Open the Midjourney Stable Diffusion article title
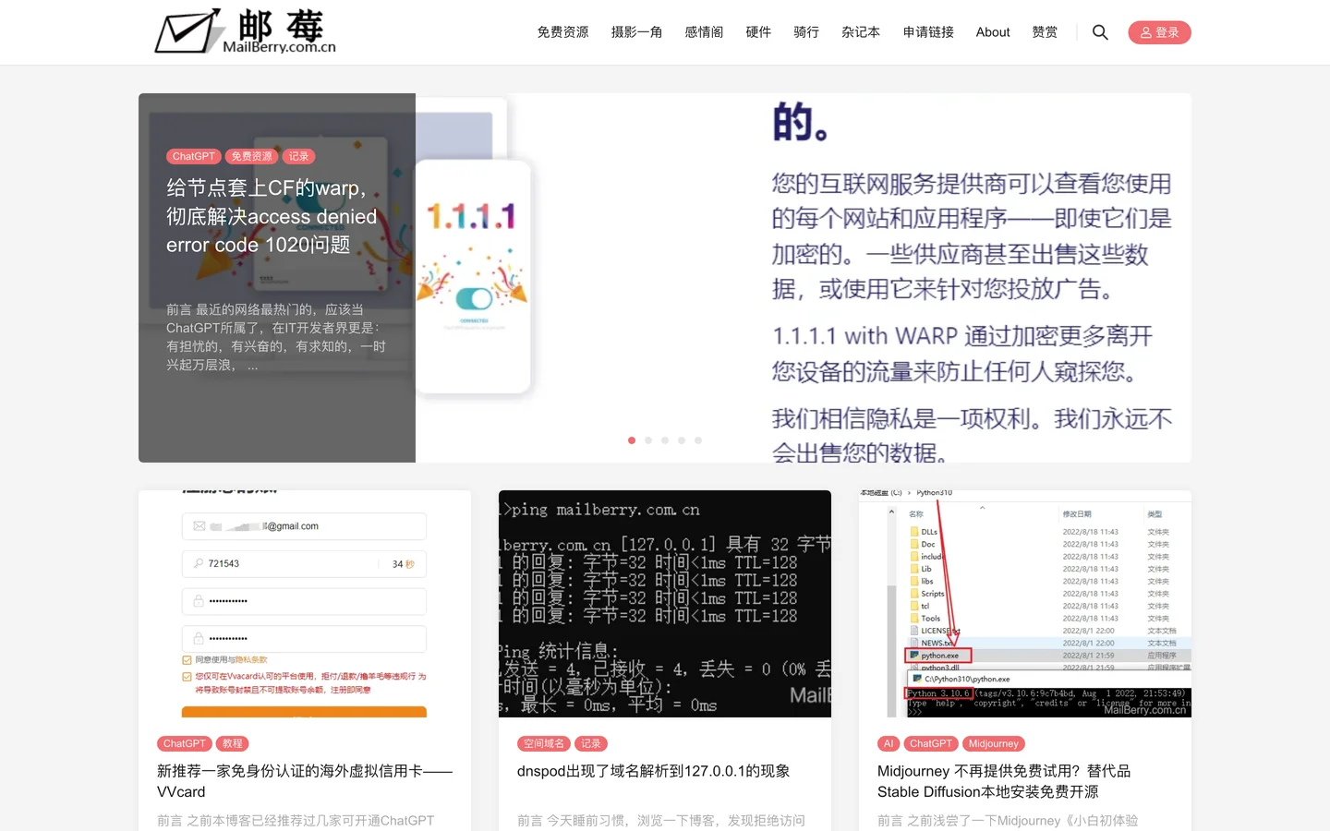Screen dimensions: 1330x831 (x=1004, y=781)
